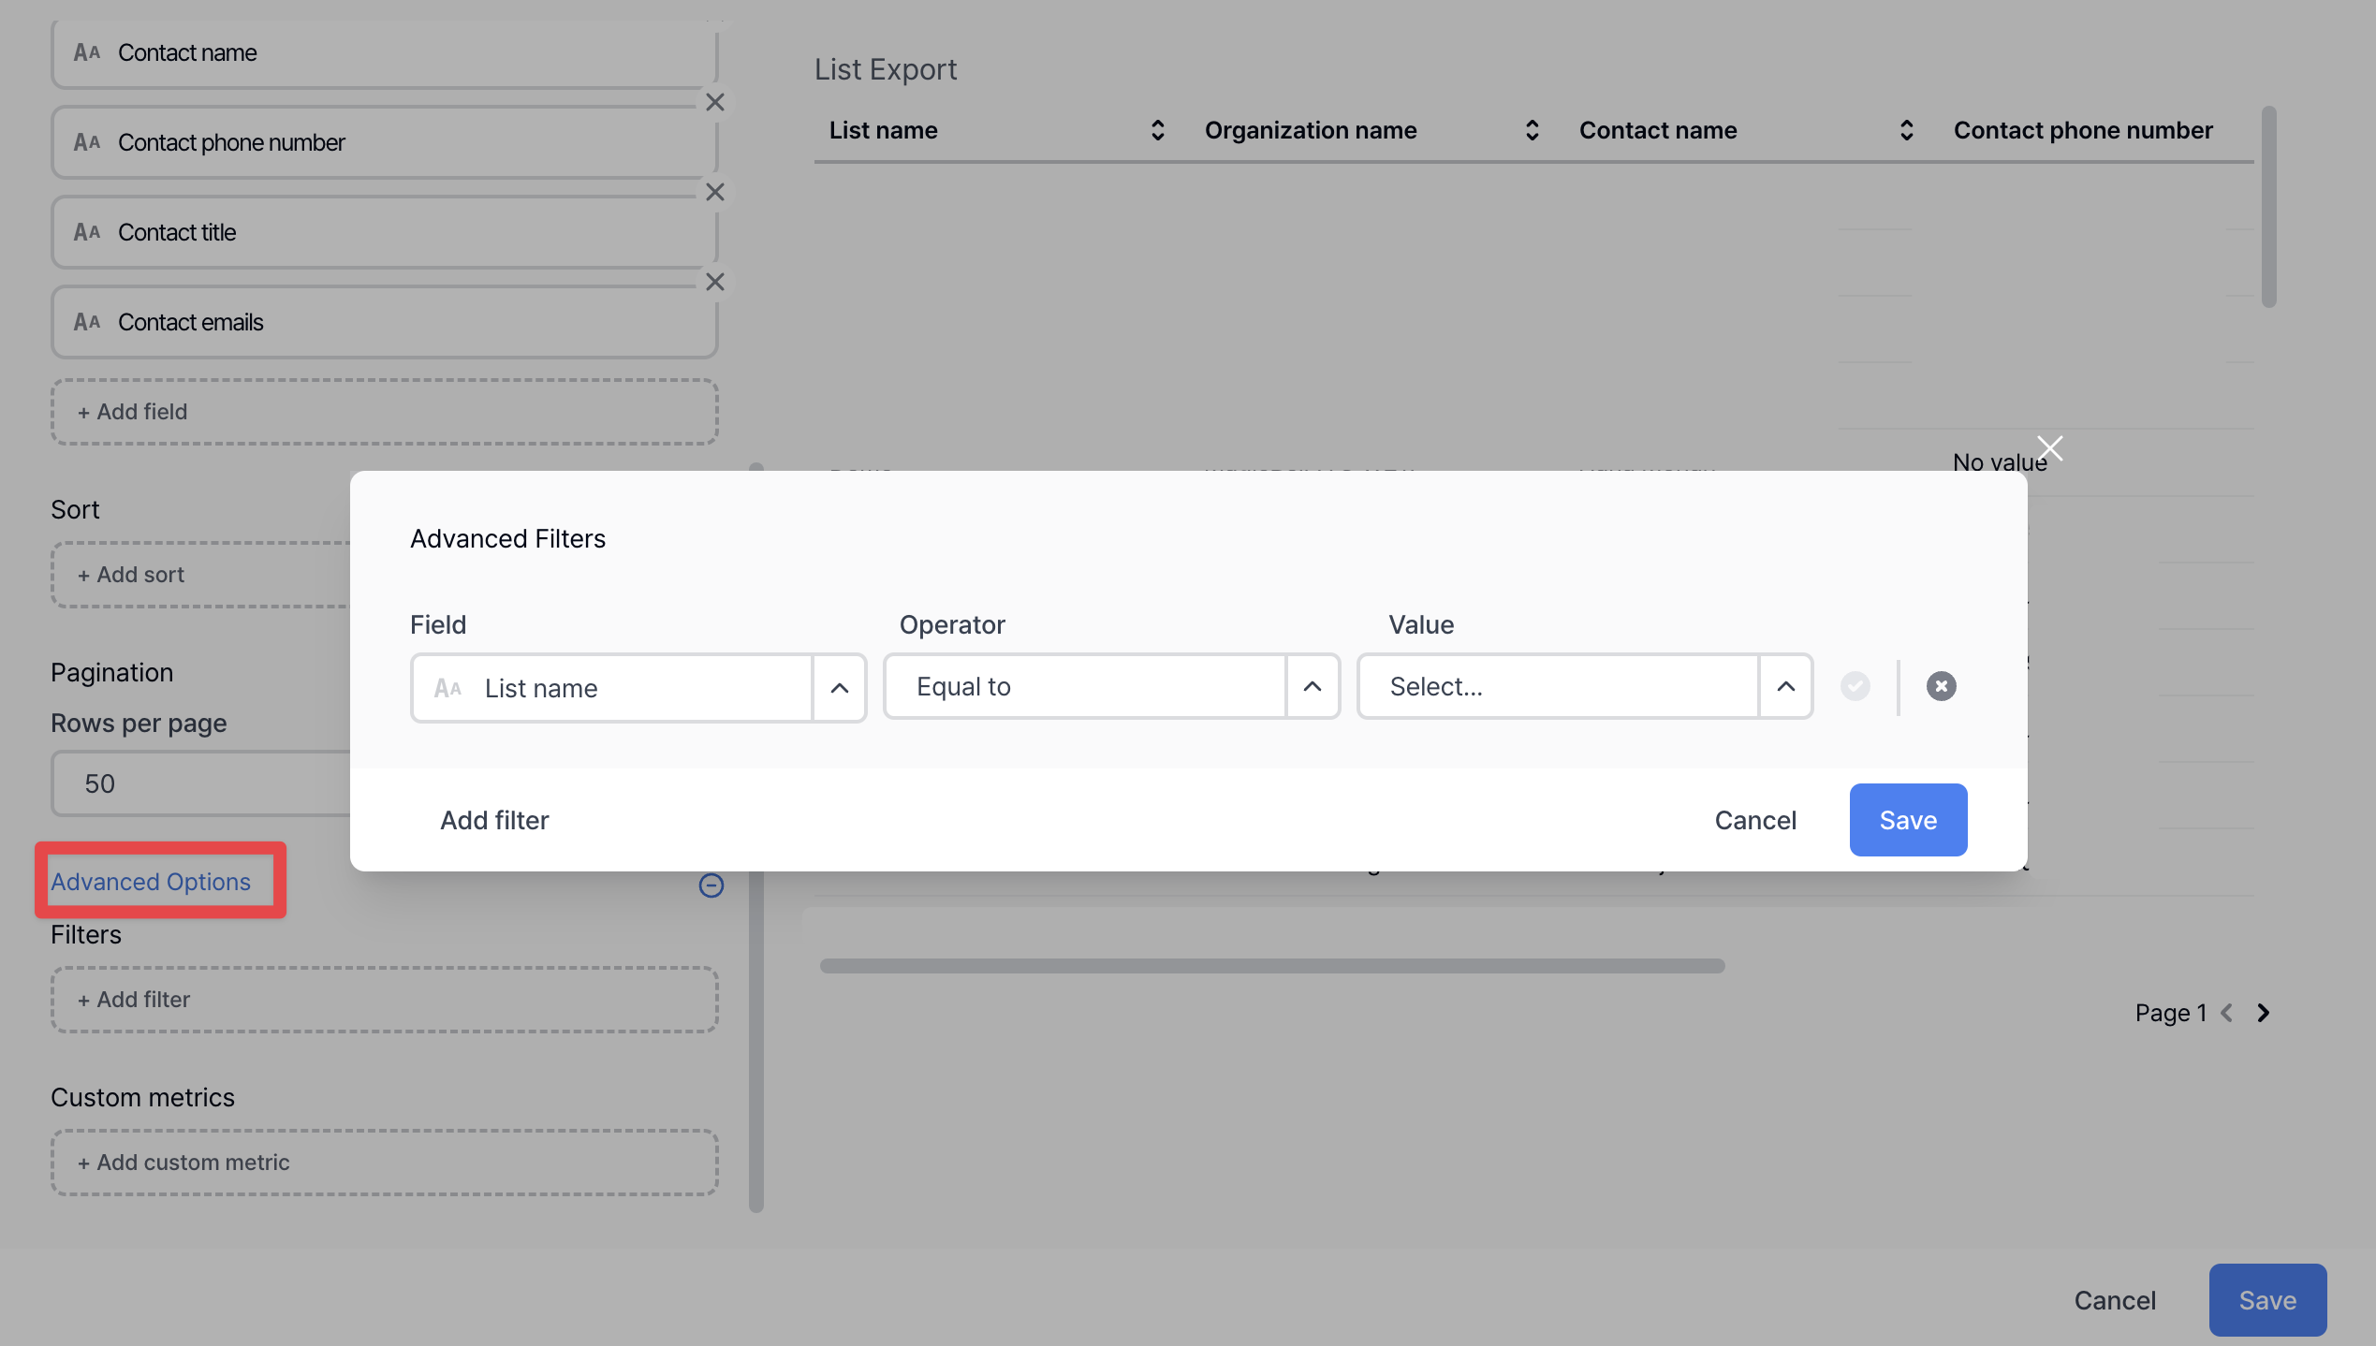2376x1346 pixels.
Task: Collapse Filters section using the minus circle icon
Action: [711, 885]
